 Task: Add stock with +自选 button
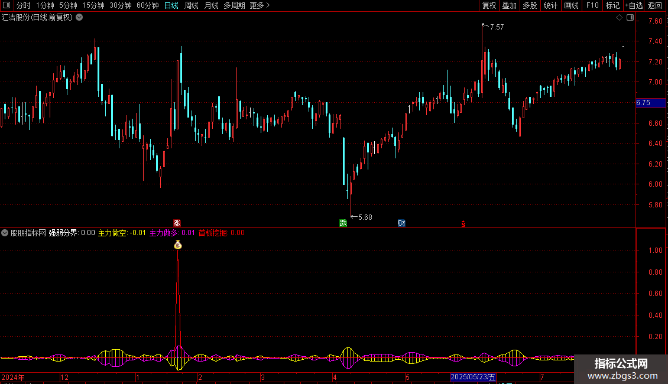[x=634, y=5]
